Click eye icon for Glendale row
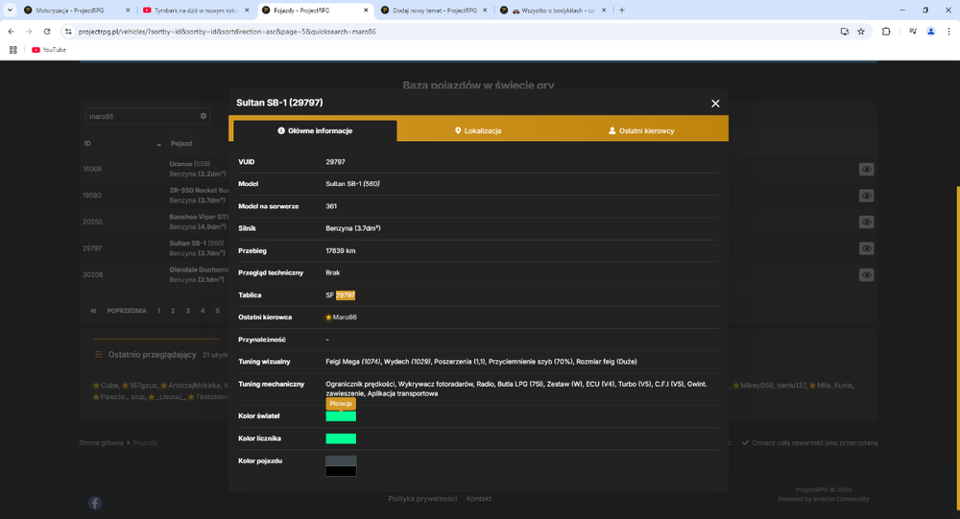Viewport: 960px width, 519px height. (866, 274)
